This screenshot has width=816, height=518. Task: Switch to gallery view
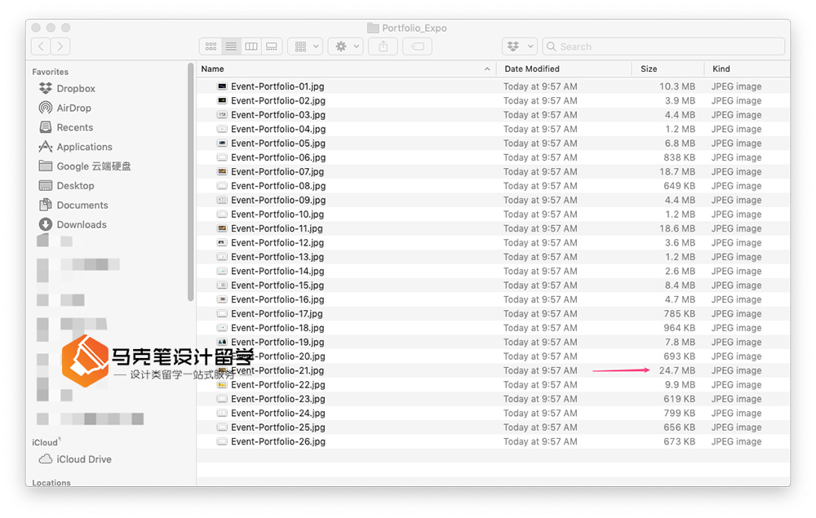click(x=272, y=46)
